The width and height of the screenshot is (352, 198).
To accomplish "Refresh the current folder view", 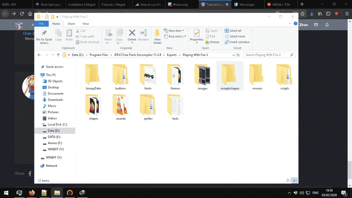I will click(x=238, y=55).
